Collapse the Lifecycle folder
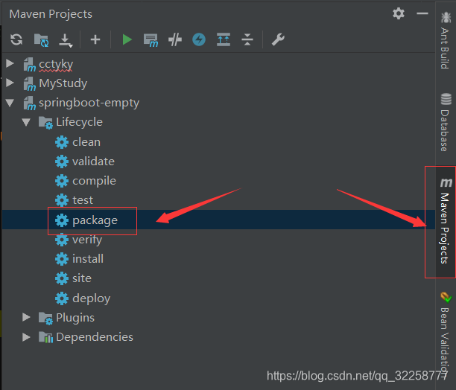456x390 pixels. point(26,122)
